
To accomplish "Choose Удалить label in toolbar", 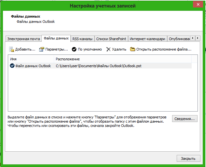I will tap(119, 49).
